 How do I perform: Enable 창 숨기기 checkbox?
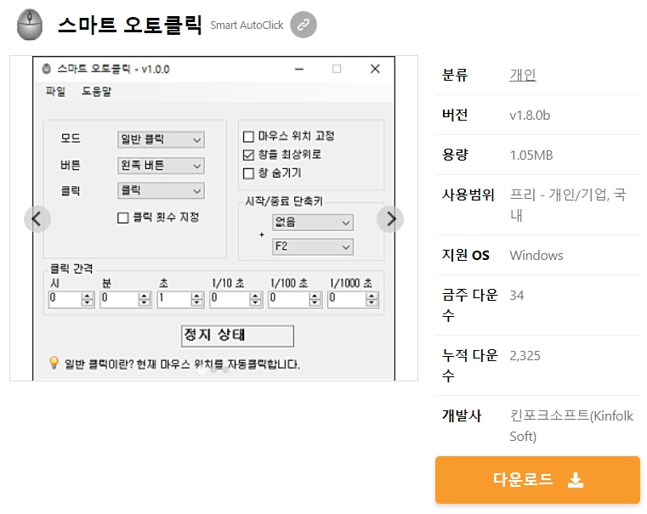(x=248, y=173)
